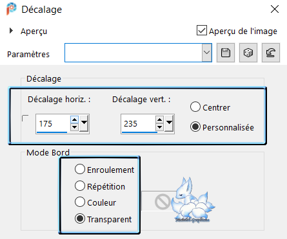Click the randomize parameters dice icon
287x239 pixels.
(x=248, y=53)
